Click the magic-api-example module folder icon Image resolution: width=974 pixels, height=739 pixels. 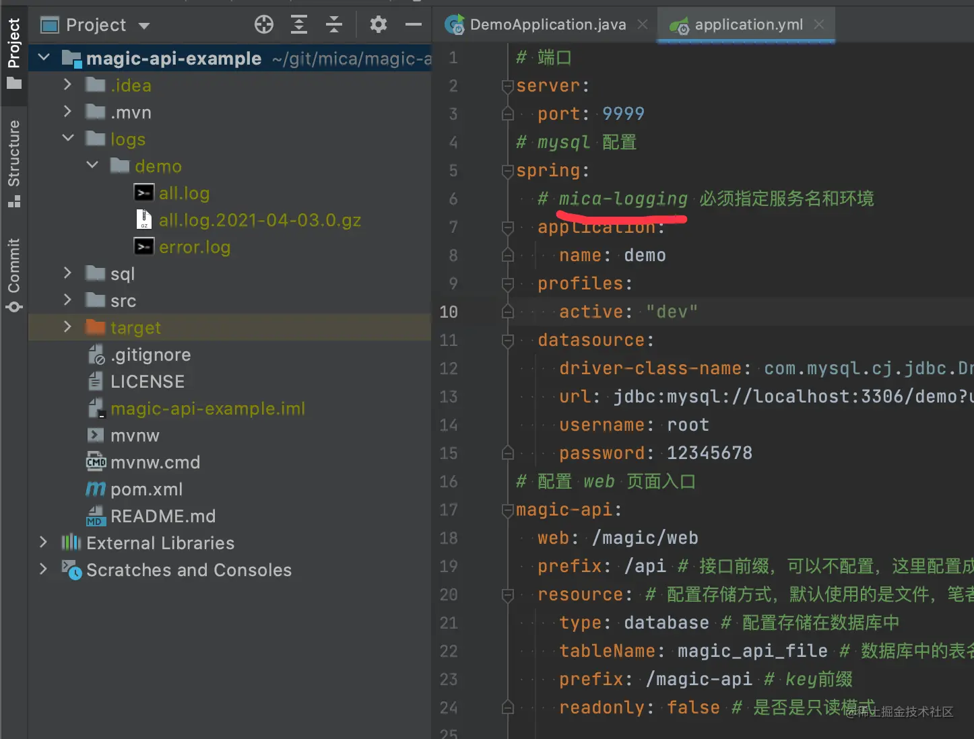71,59
